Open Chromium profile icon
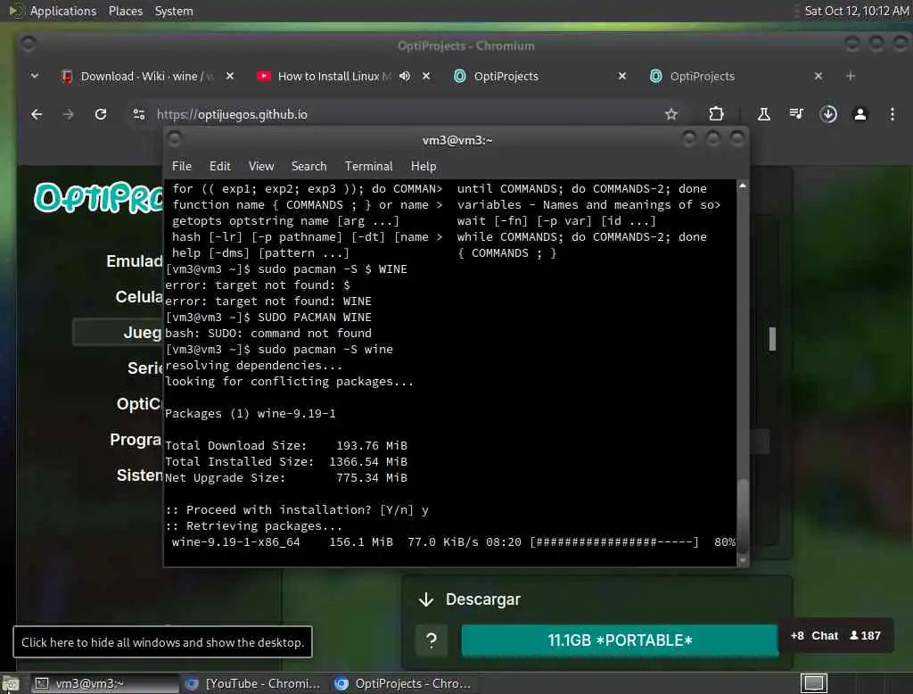Screen dimensions: 913x694 [x=860, y=114]
